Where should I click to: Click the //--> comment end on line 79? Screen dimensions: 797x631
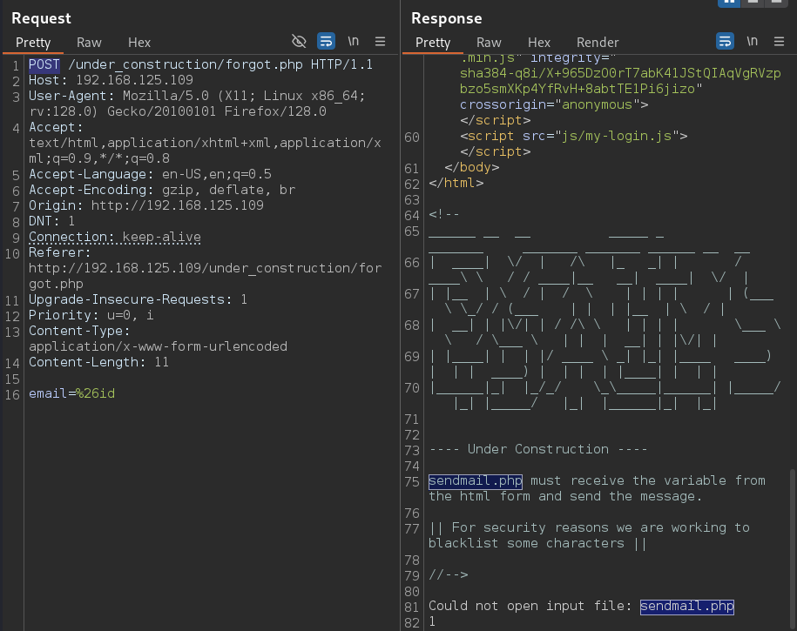coord(448,574)
